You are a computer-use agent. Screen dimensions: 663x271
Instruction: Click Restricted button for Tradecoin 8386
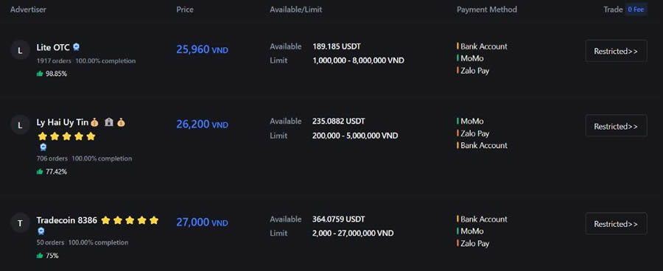click(x=616, y=223)
